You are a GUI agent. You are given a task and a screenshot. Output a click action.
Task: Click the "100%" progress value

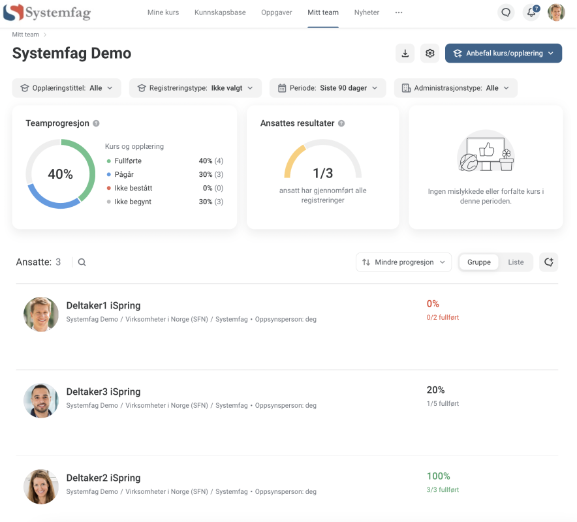coord(438,476)
